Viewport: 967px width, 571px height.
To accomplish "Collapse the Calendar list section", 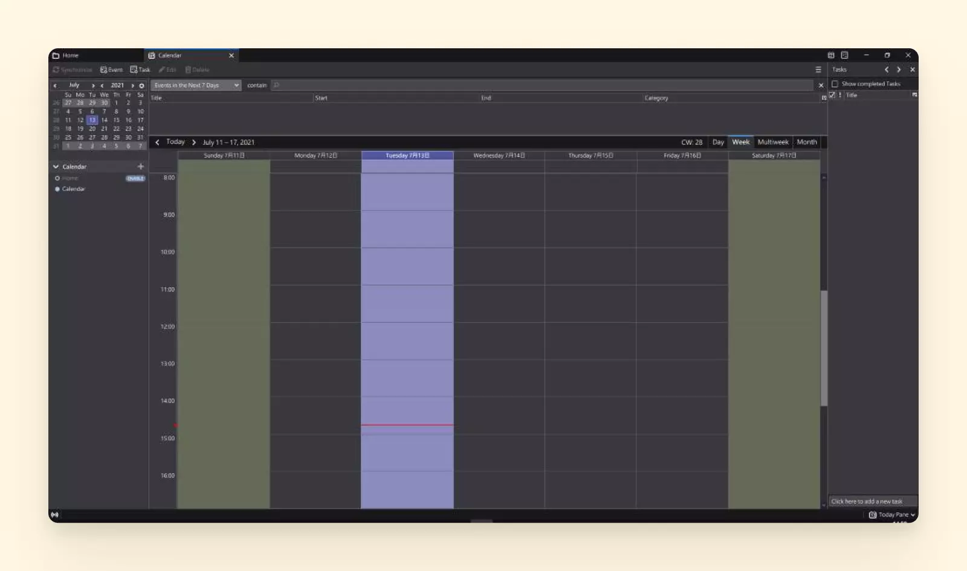I will [x=56, y=167].
